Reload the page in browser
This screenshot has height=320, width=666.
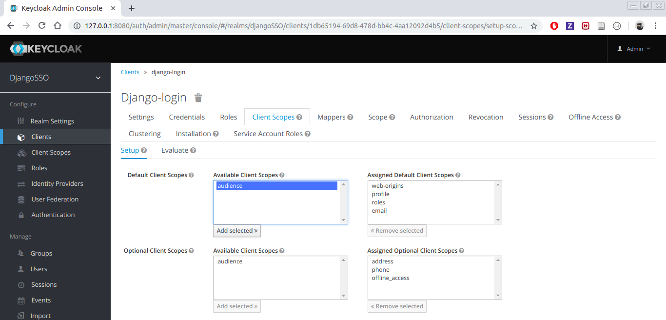pyautogui.click(x=42, y=26)
